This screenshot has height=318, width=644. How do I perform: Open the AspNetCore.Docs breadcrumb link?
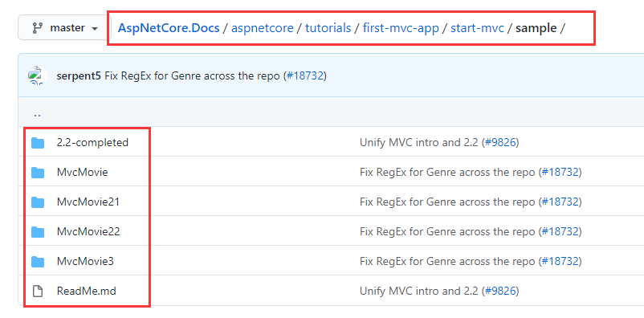(169, 28)
